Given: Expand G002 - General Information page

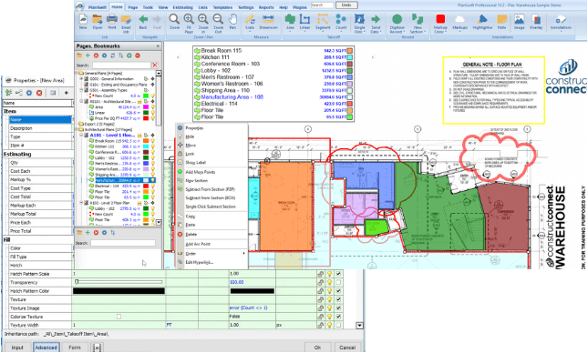Looking at the screenshot, I should [80, 79].
